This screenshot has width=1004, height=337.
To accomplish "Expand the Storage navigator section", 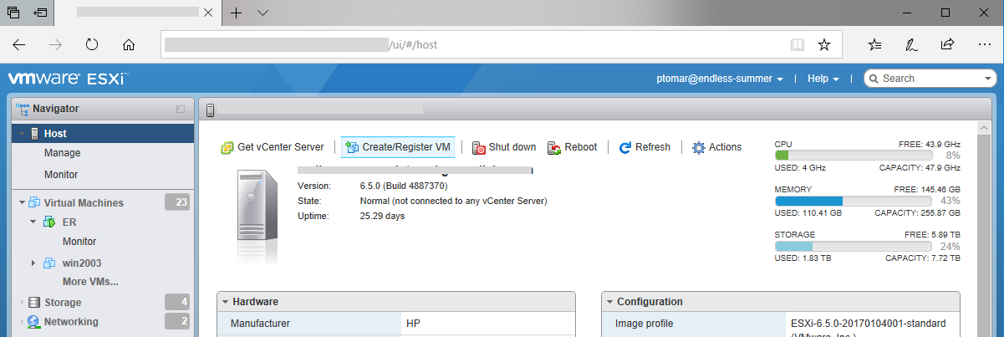I will coord(21,303).
